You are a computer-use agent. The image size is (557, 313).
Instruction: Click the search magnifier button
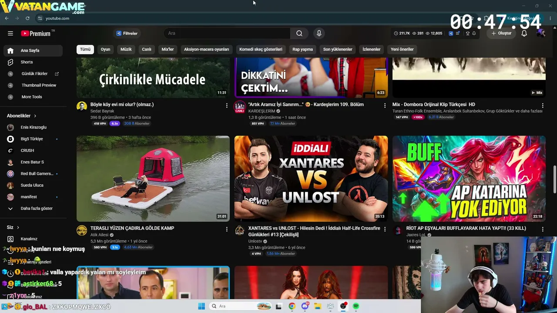(x=299, y=33)
